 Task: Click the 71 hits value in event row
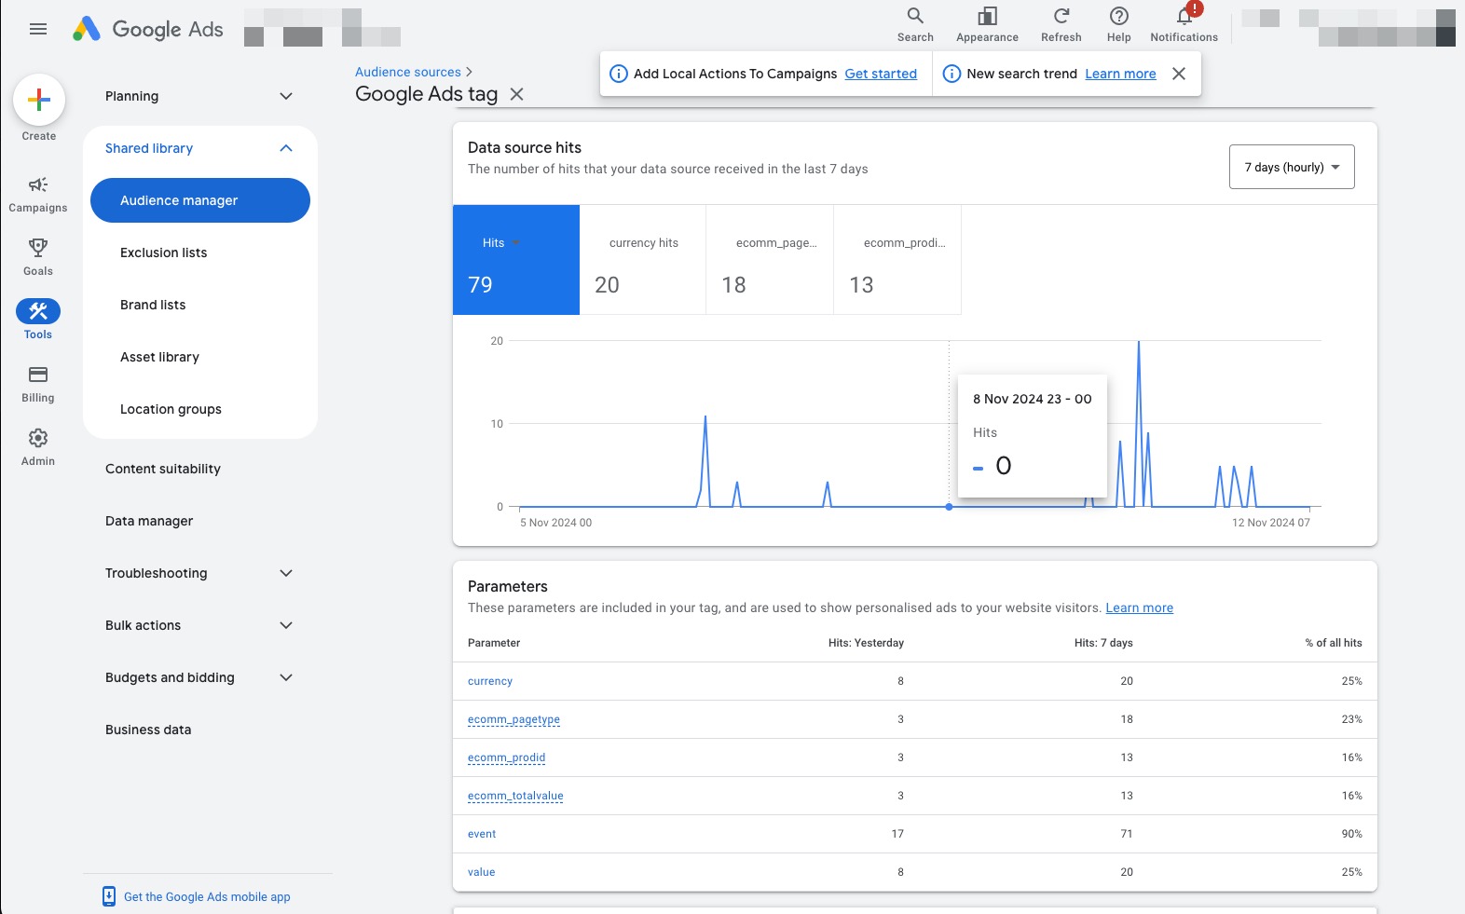(1127, 834)
